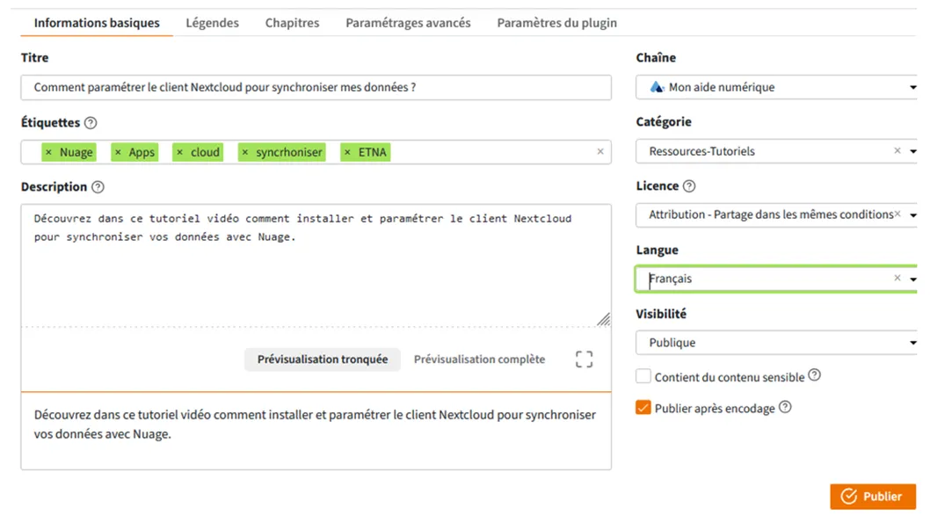Viewport: 930px width, 523px height.
Task: Click the help icon next to Description
Action: point(98,186)
